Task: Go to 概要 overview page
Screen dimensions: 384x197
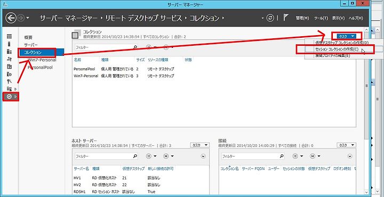Action: click(28, 37)
